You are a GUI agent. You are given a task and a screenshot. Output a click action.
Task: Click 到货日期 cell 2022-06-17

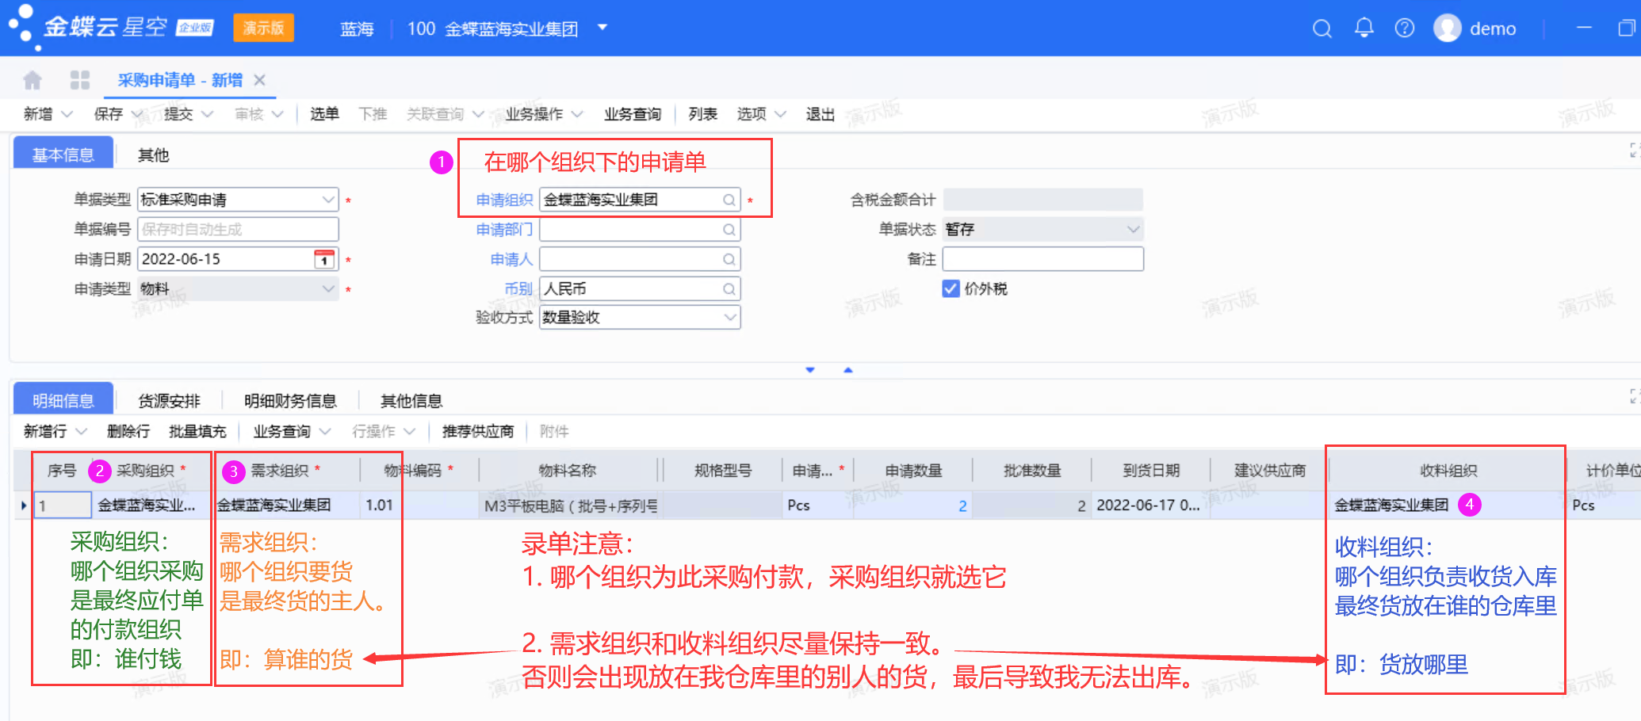click(x=1149, y=505)
